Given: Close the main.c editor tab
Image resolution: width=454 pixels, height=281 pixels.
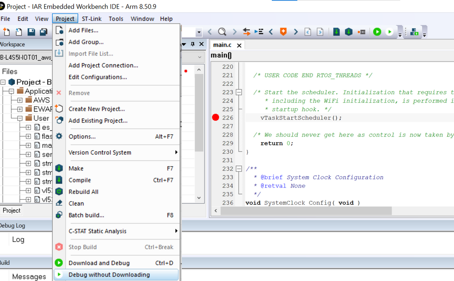Looking at the screenshot, I should click(x=239, y=45).
